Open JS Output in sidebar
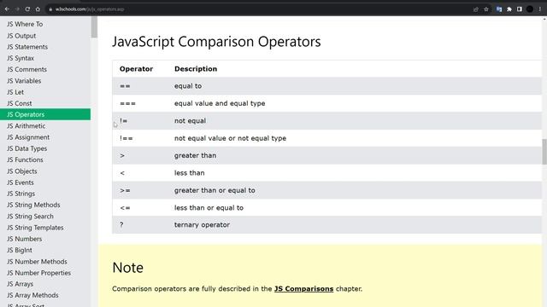The image size is (547, 307). (x=21, y=36)
